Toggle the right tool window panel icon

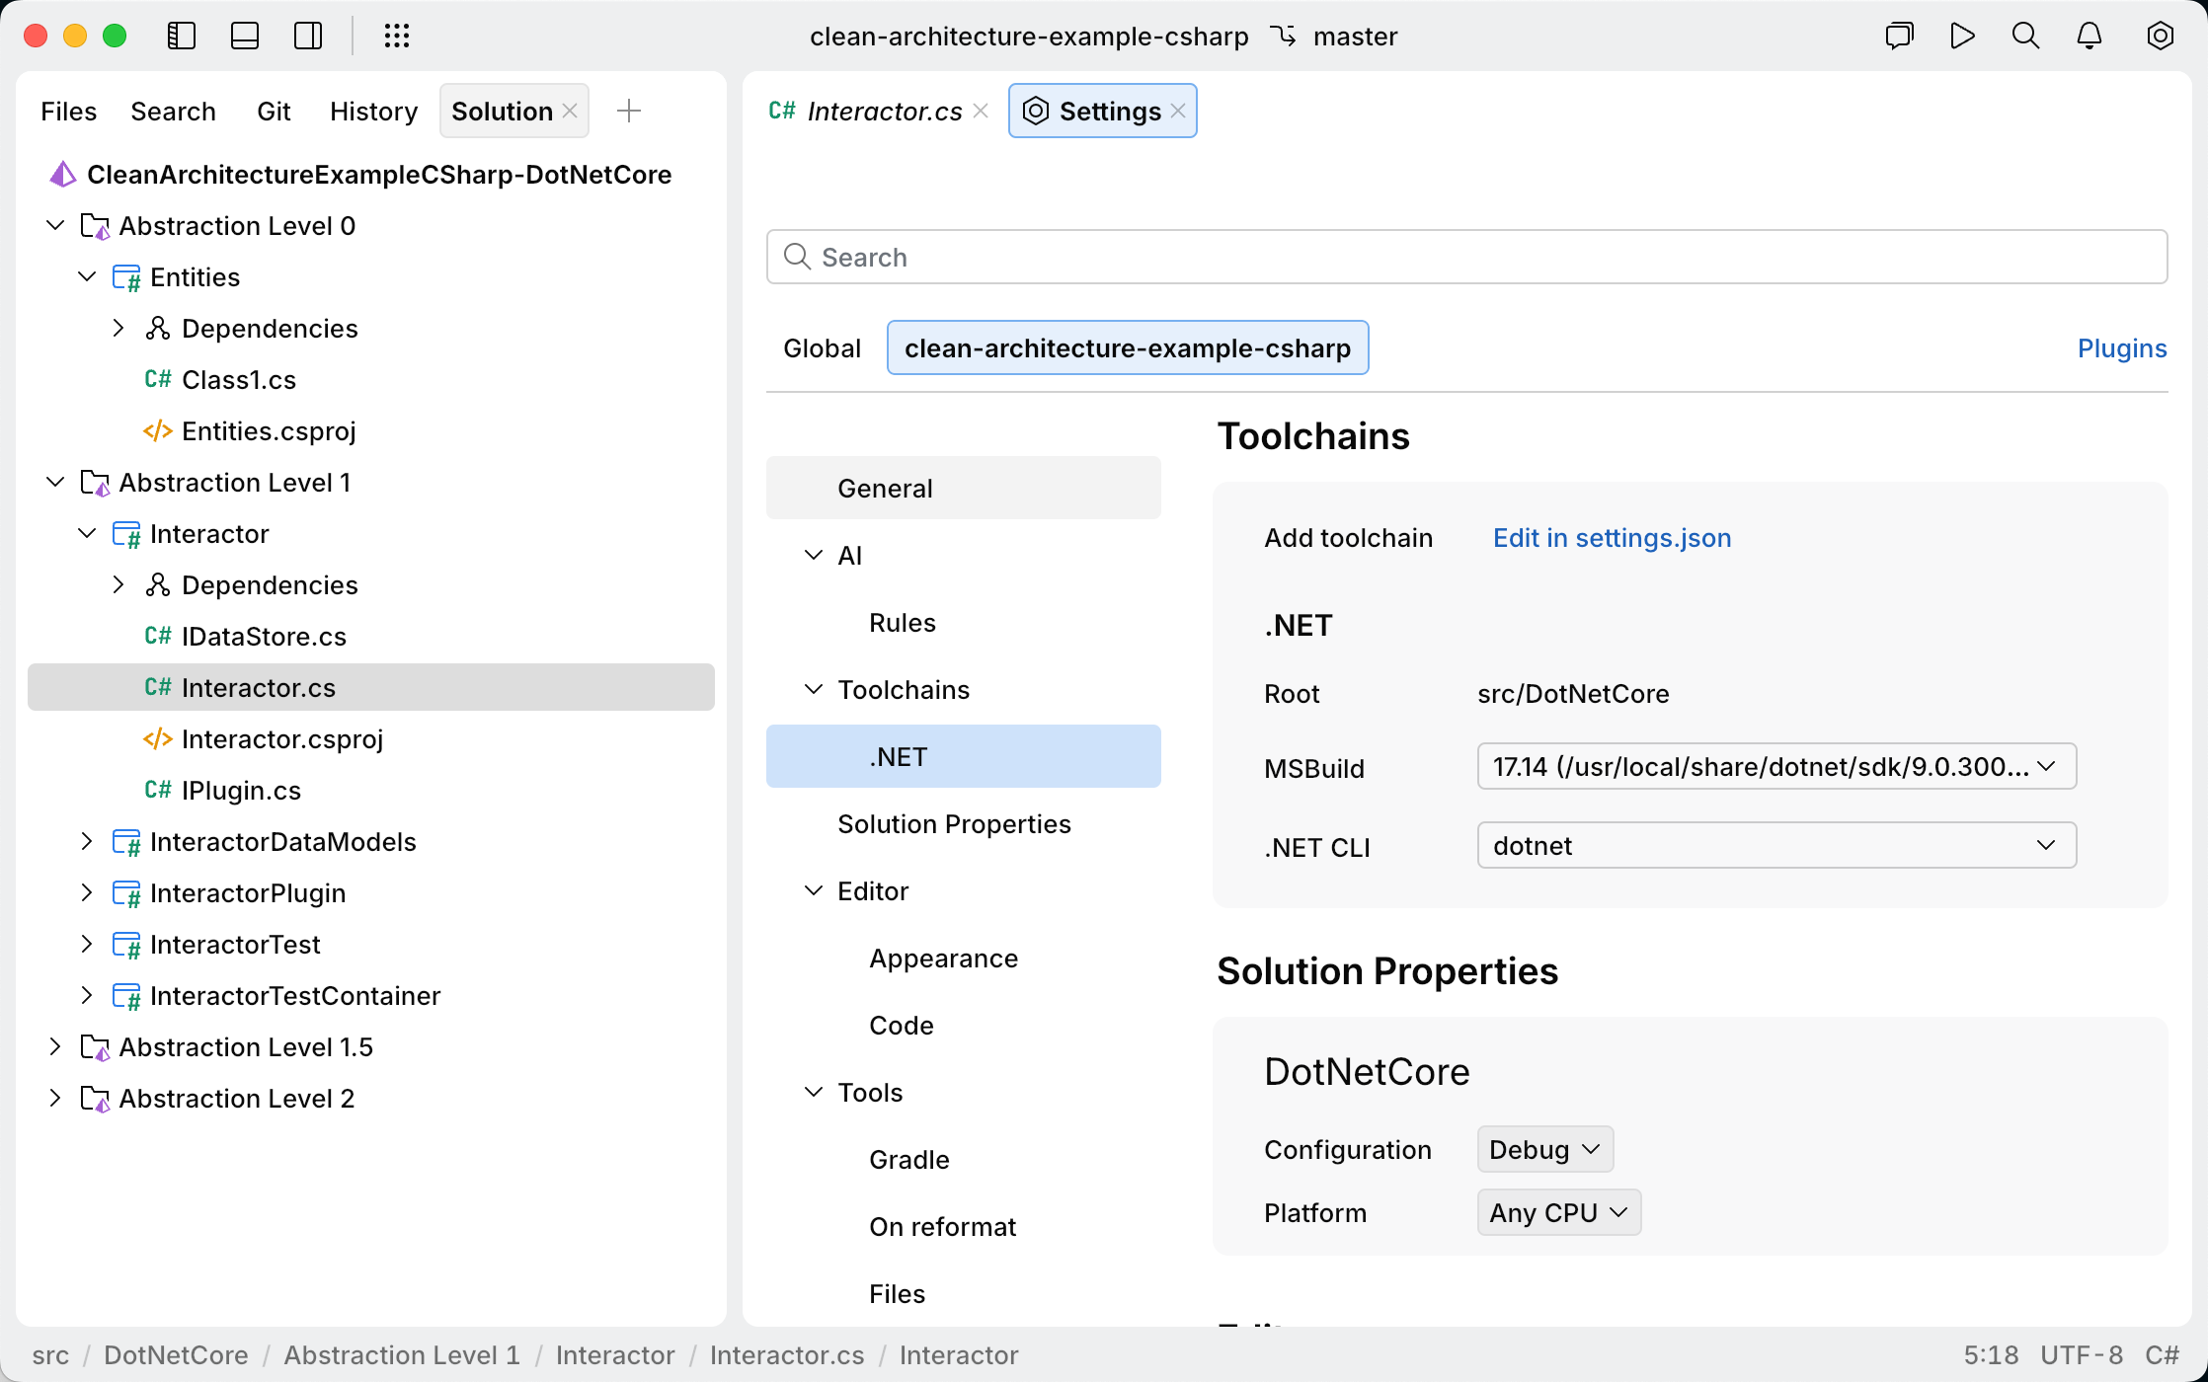point(308,36)
